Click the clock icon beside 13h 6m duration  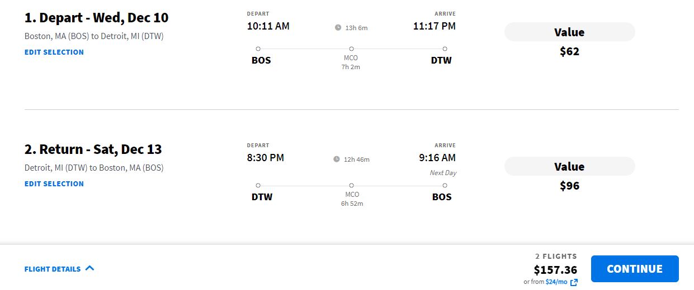point(338,27)
